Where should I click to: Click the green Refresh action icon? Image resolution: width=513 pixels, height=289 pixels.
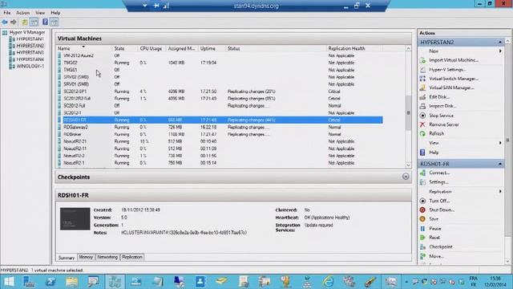pyautogui.click(x=422, y=134)
